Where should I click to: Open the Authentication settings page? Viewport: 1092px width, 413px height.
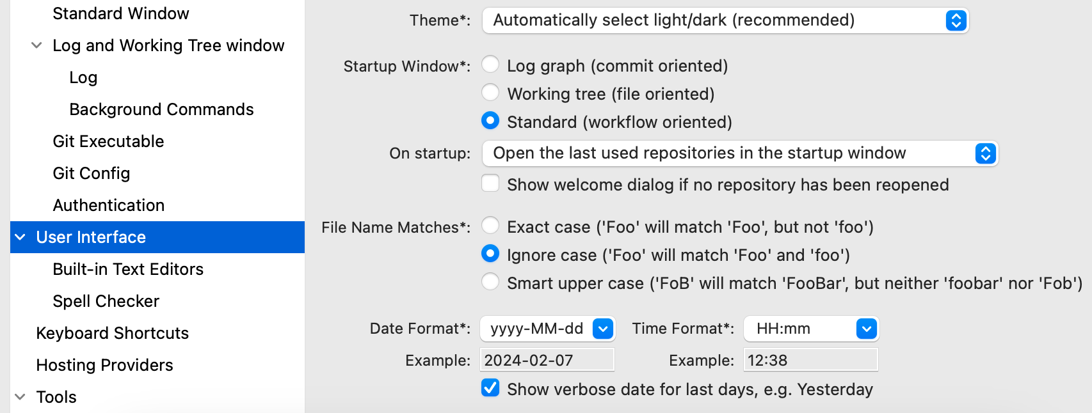108,205
